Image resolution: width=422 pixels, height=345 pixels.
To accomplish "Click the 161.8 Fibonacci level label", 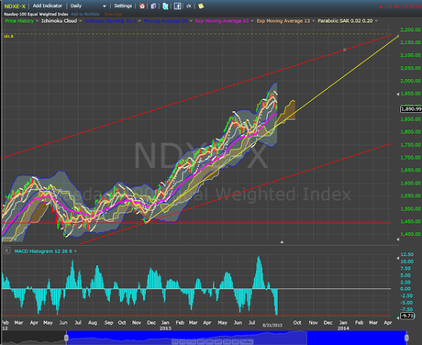I will click(8, 37).
